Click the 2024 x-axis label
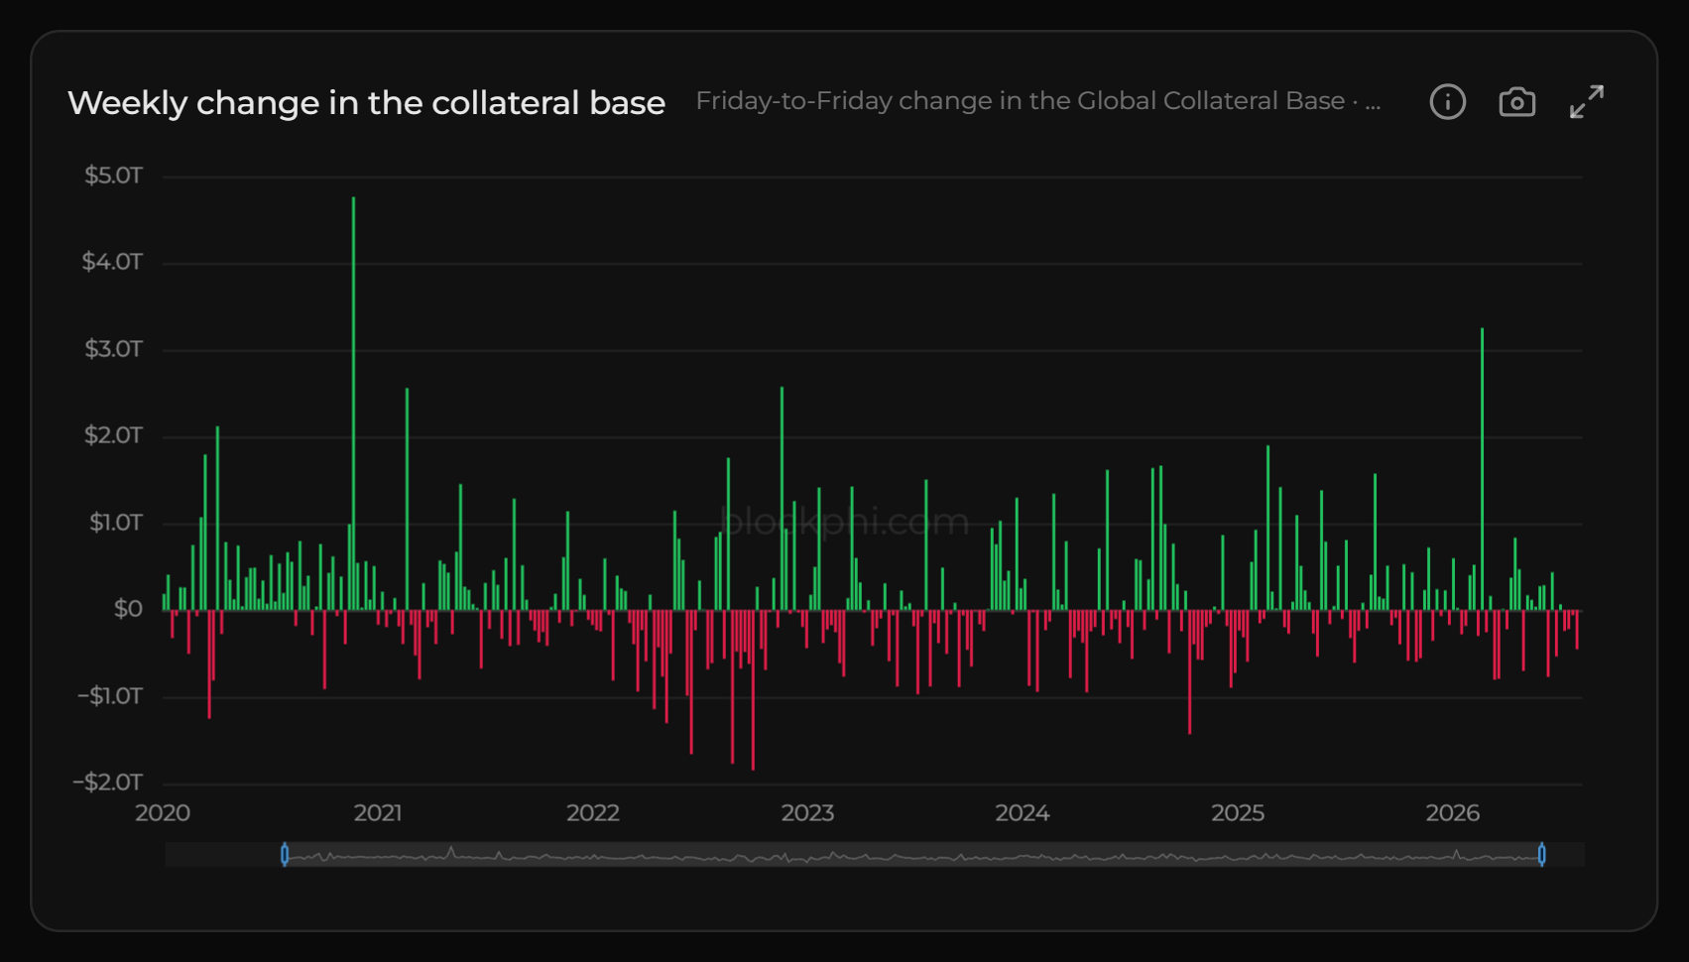Image resolution: width=1689 pixels, height=962 pixels. coord(1023,813)
